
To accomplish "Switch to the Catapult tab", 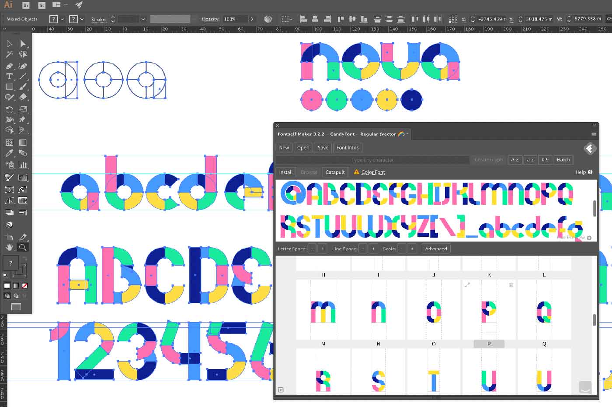I will (x=335, y=172).
